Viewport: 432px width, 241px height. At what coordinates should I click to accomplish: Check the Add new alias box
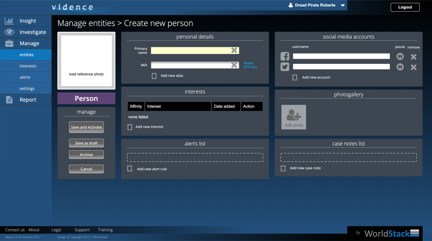154,76
